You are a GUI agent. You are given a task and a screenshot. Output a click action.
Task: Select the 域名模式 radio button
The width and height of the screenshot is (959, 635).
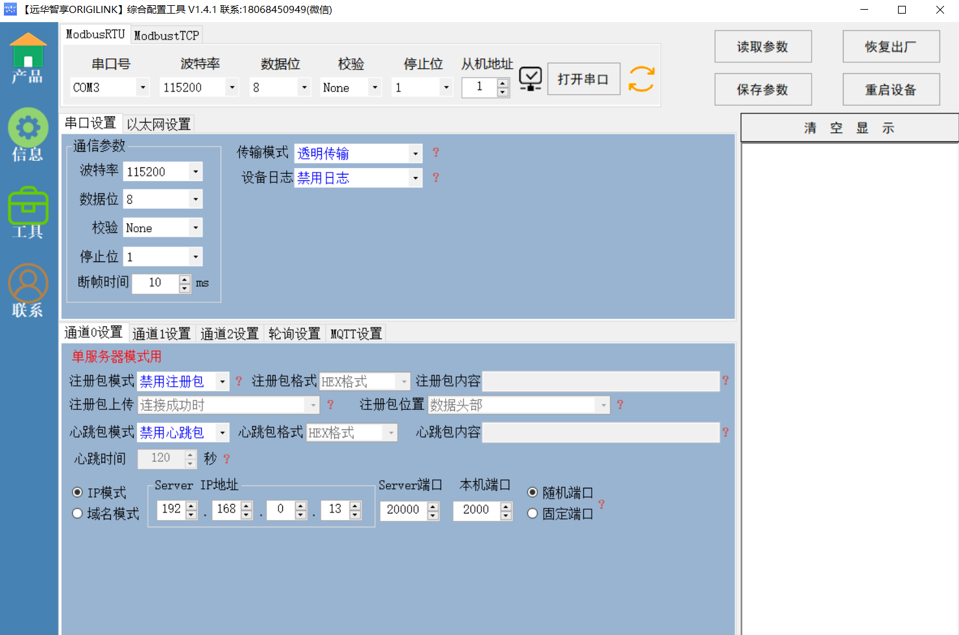pos(78,514)
